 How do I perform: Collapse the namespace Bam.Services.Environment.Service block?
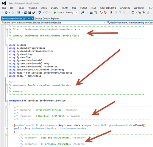7,101
